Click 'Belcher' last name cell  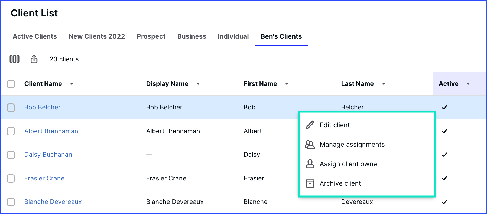pyautogui.click(x=352, y=107)
